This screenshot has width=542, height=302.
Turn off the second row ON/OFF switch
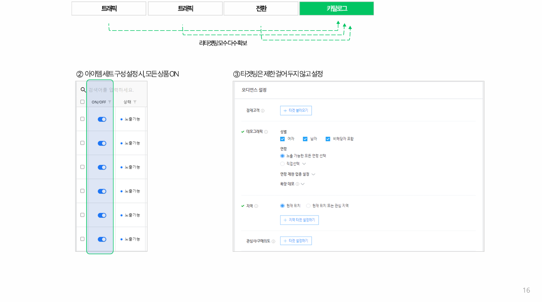point(102,144)
